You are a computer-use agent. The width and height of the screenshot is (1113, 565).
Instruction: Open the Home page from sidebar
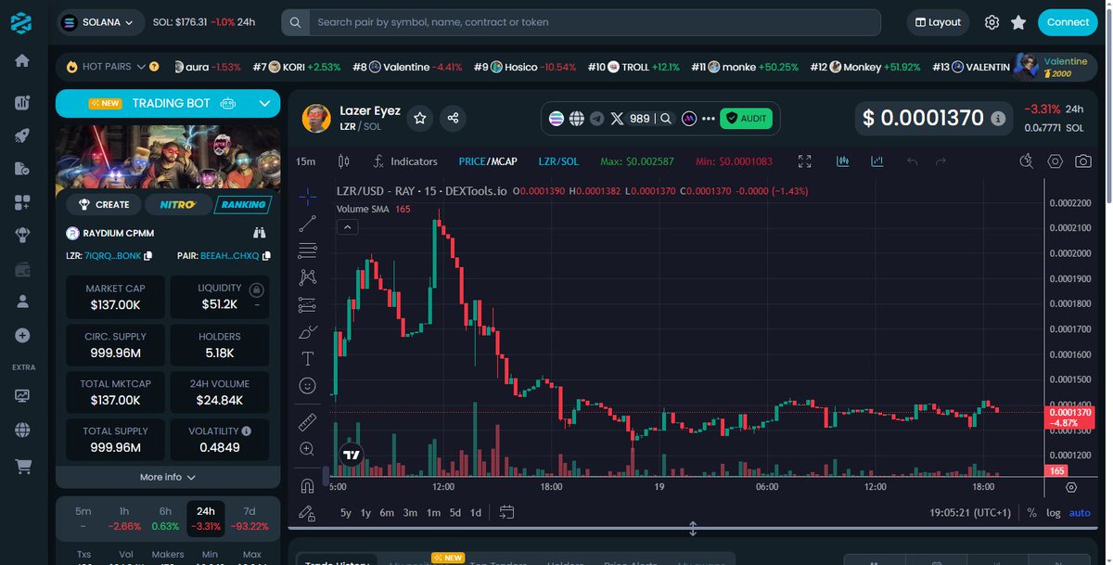22,60
